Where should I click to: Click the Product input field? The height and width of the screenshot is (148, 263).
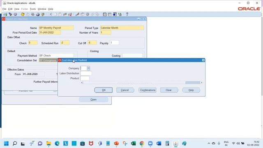click(85, 79)
